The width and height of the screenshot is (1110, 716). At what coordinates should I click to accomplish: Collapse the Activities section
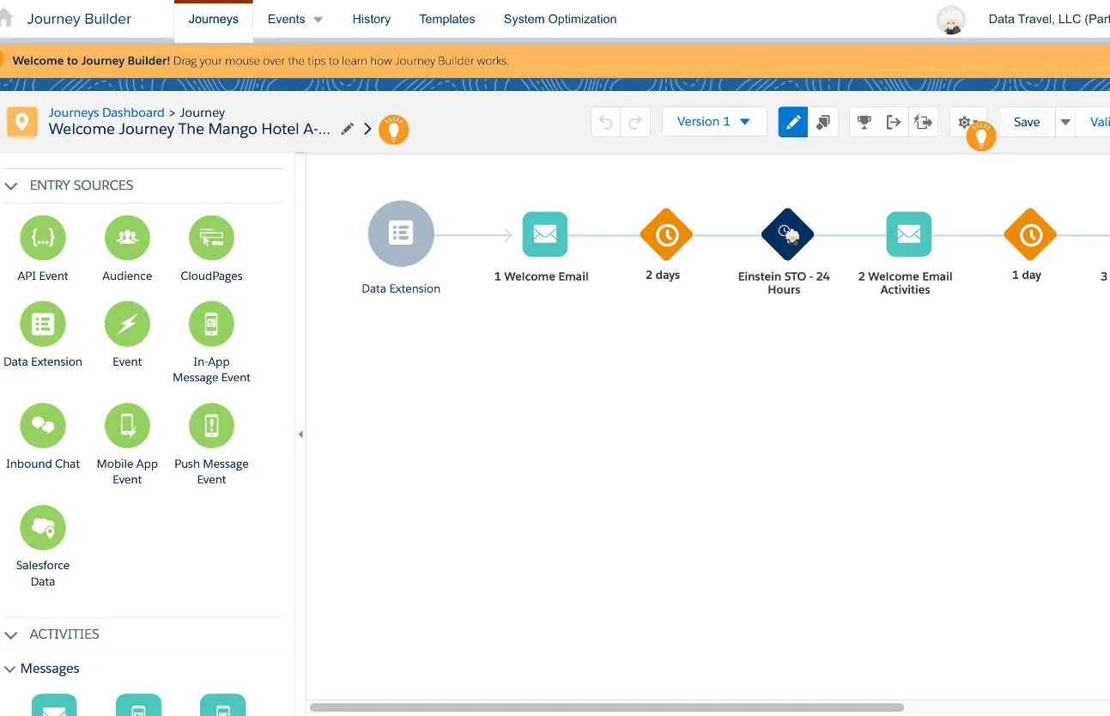[12, 634]
